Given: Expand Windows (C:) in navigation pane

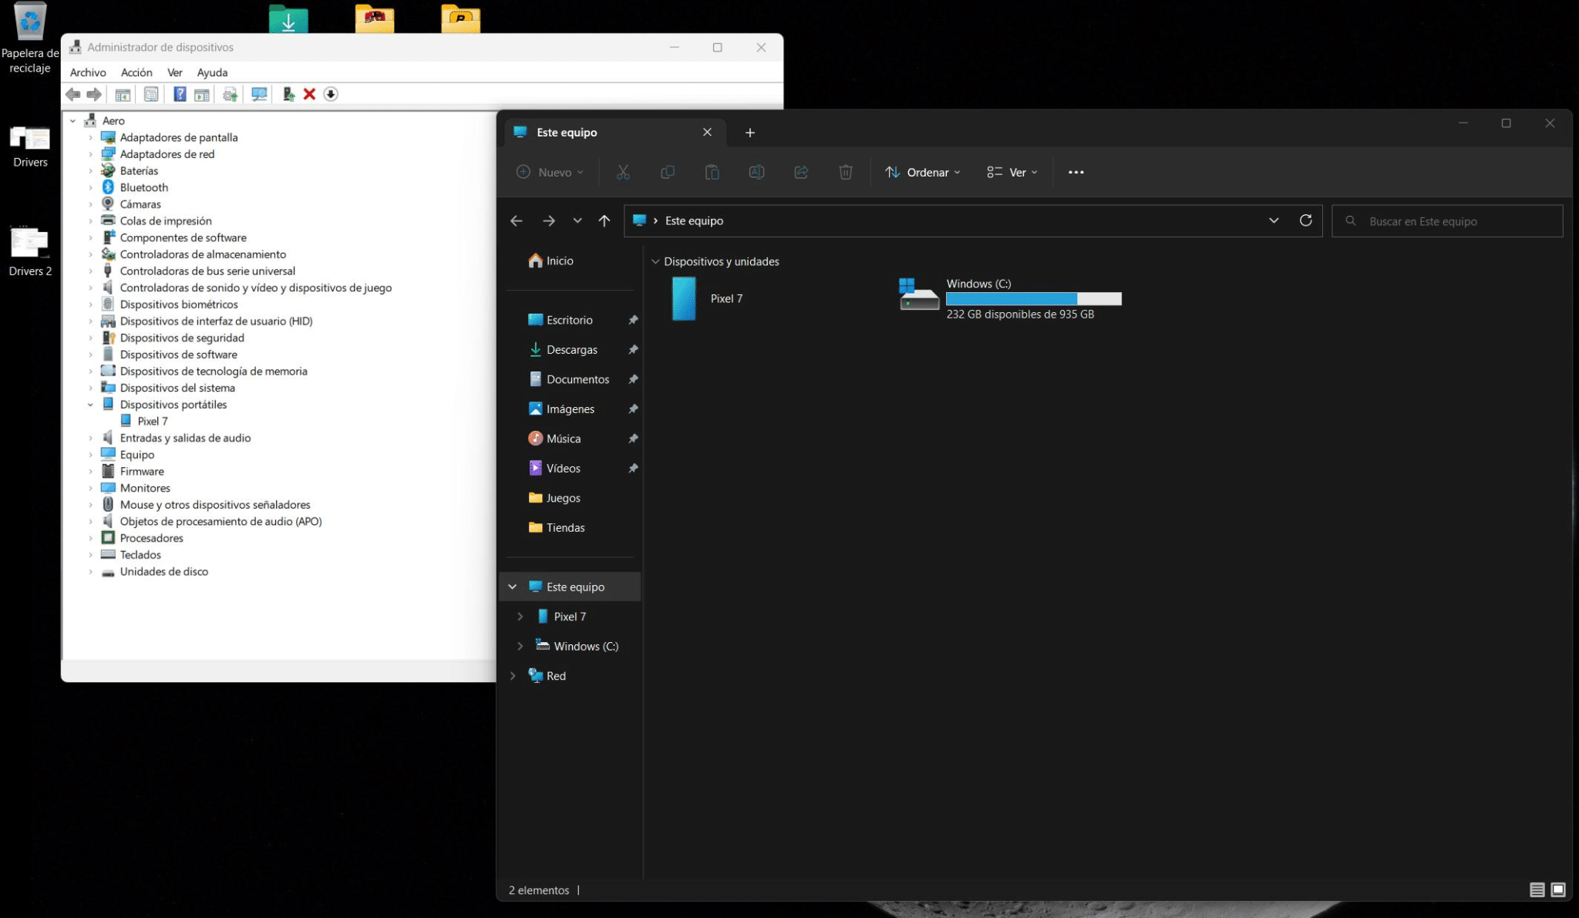Looking at the screenshot, I should point(520,646).
